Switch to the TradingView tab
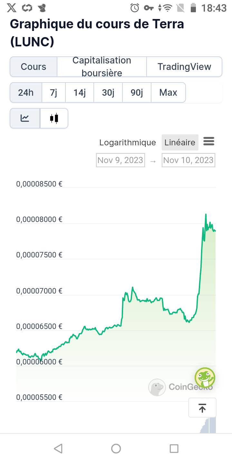232x464 pixels. (184, 67)
